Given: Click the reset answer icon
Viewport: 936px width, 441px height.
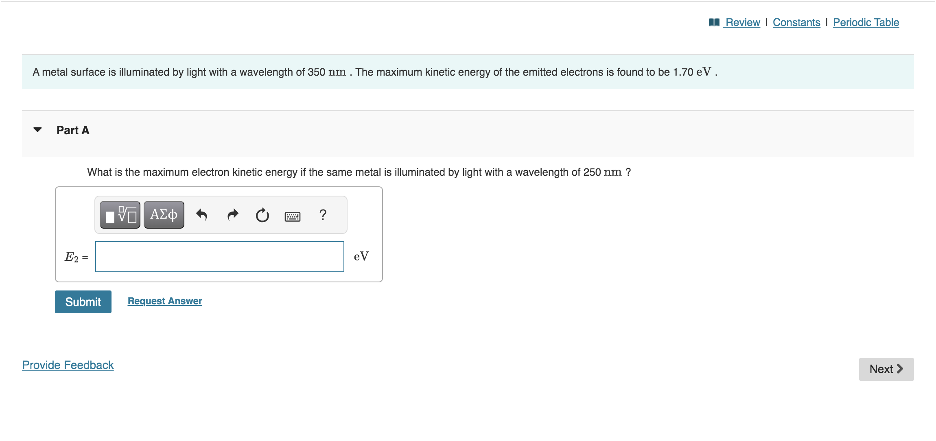Looking at the screenshot, I should tap(262, 214).
